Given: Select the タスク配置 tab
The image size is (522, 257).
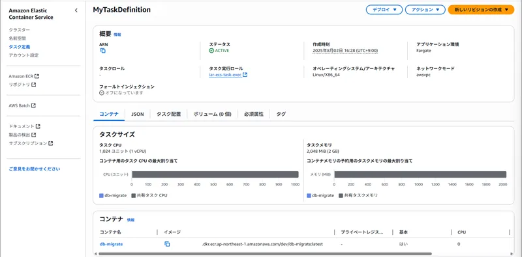Looking at the screenshot, I should (169, 114).
